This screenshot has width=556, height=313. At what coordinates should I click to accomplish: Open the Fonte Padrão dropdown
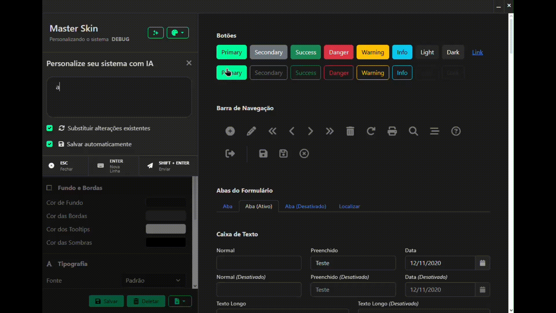[x=153, y=281]
